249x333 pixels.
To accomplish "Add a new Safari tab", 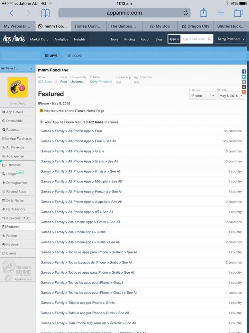I will [221, 13].
